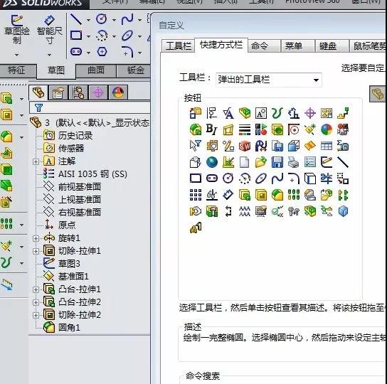Viewport: 387px width, 384px height.
Task: Select the Straight Slot tool in ribbon
Action: (76, 52)
